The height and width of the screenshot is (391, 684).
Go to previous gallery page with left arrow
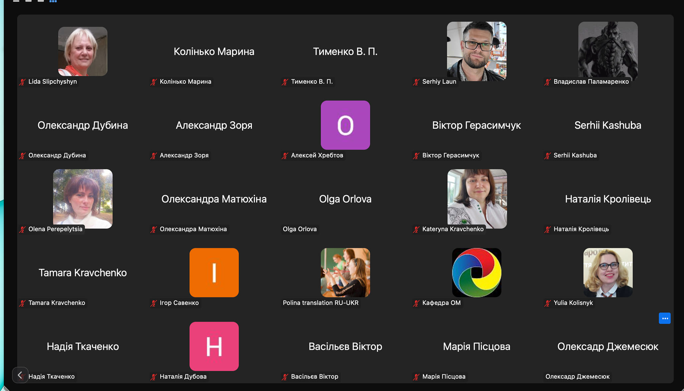coord(20,375)
